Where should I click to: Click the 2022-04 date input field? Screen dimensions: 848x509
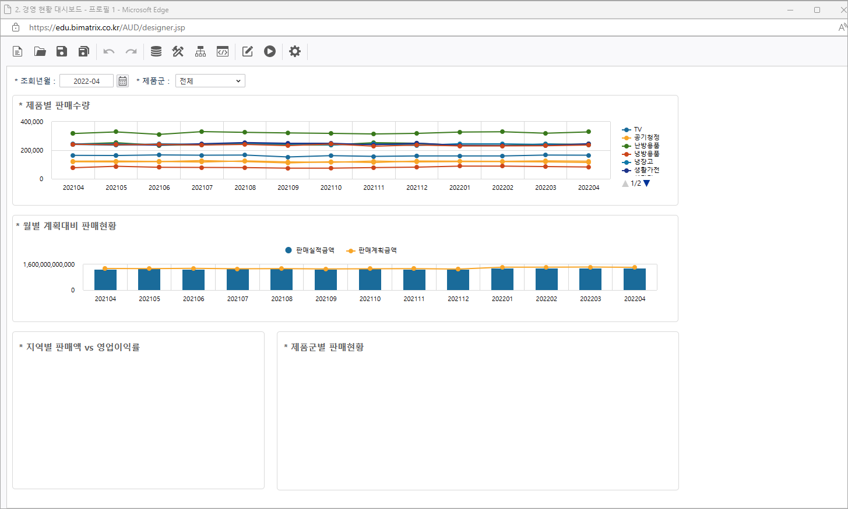click(86, 81)
